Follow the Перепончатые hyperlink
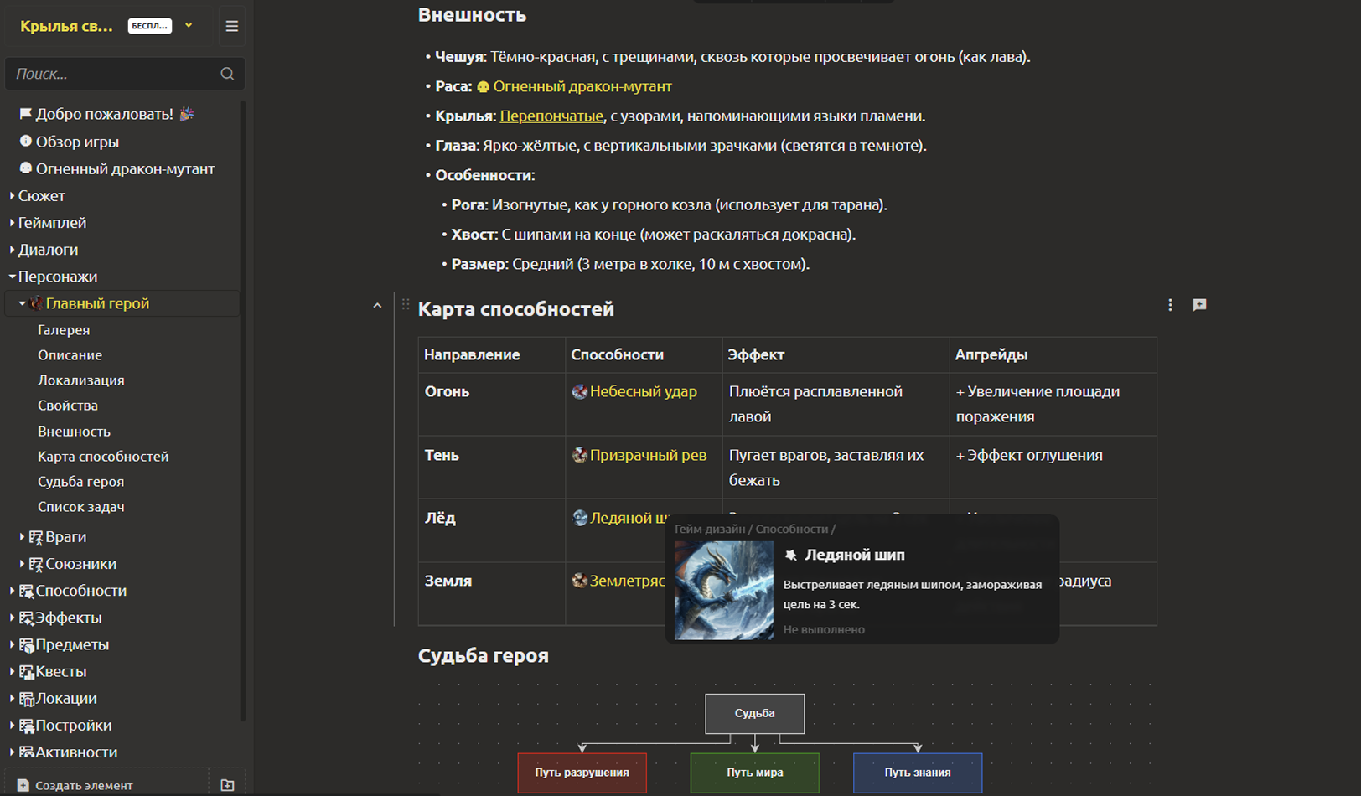1361x796 pixels. pos(551,116)
